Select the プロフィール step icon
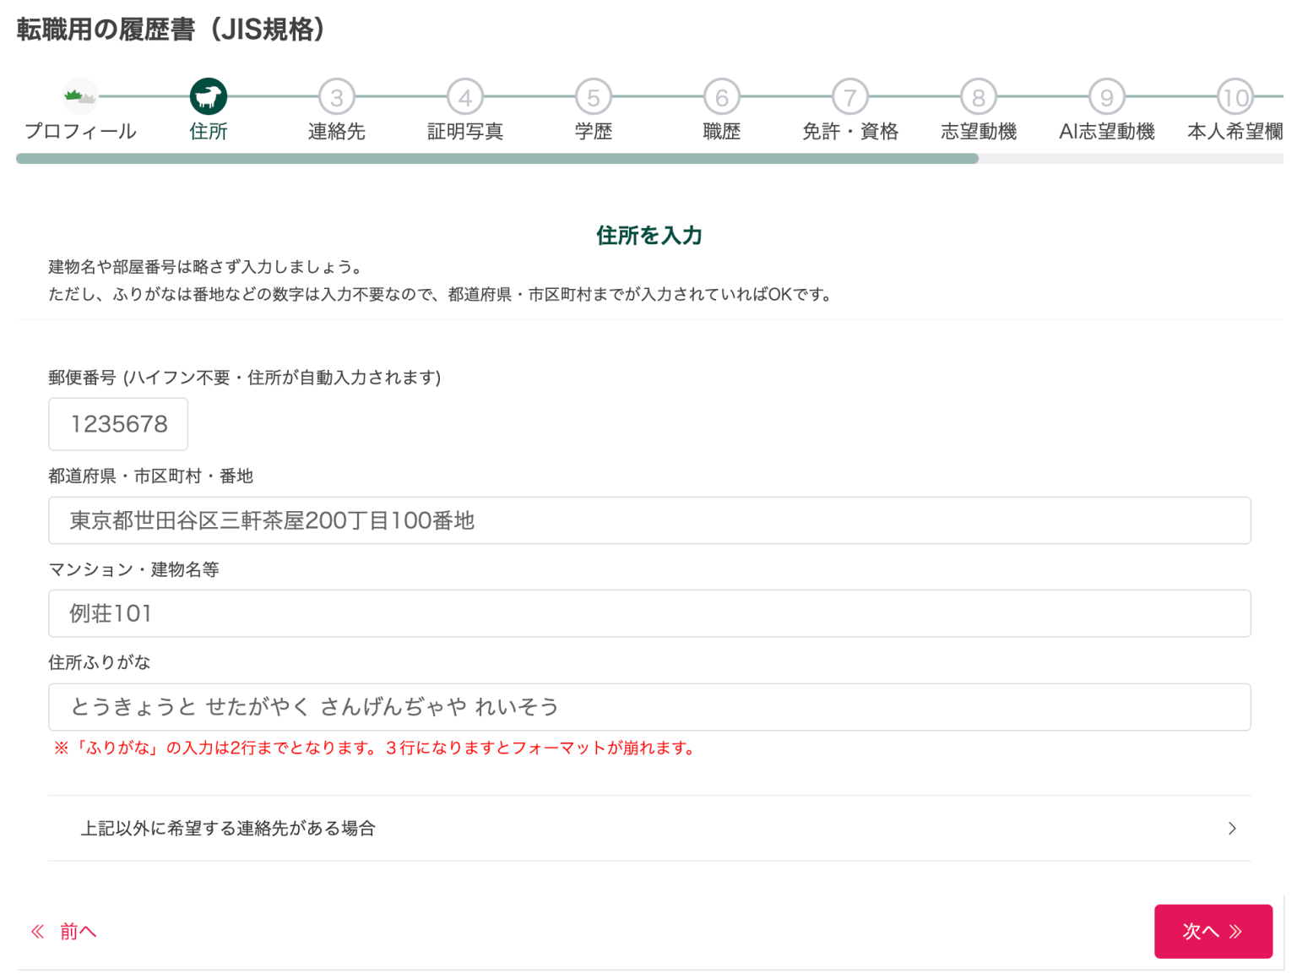 [x=80, y=96]
